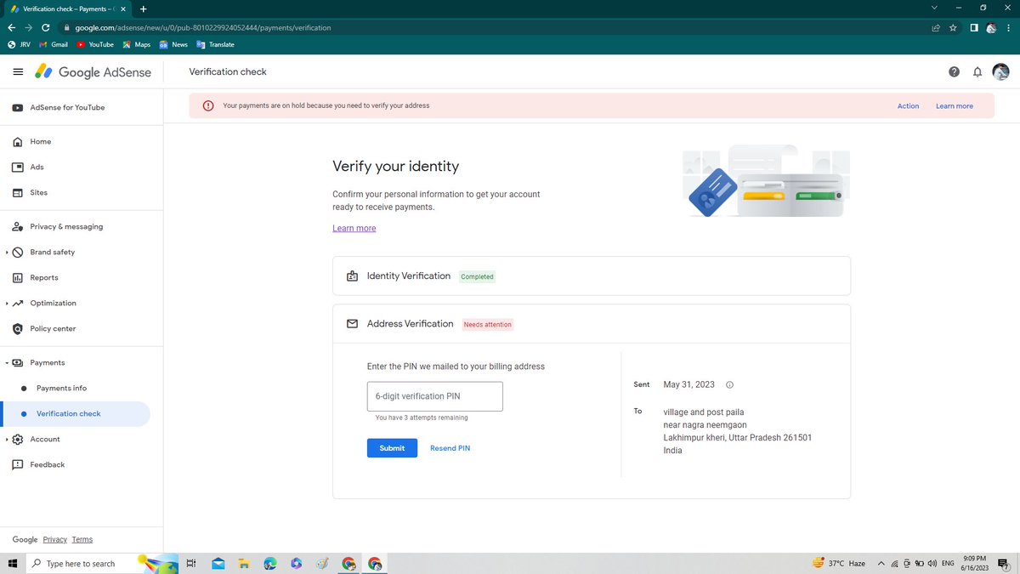Click the Identity Verification badge icon
The height and width of the screenshot is (574, 1020).
click(352, 276)
